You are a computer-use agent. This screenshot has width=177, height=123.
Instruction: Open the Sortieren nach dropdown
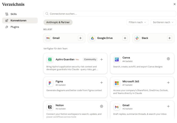[163, 22]
